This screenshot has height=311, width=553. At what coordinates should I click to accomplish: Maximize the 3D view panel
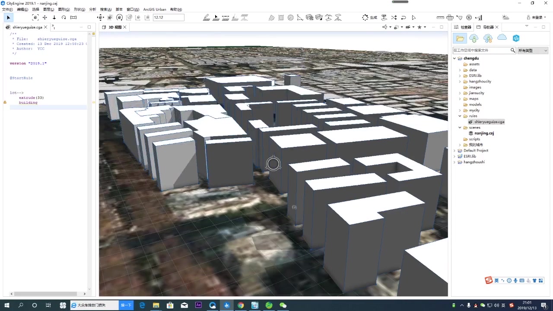pos(442,27)
